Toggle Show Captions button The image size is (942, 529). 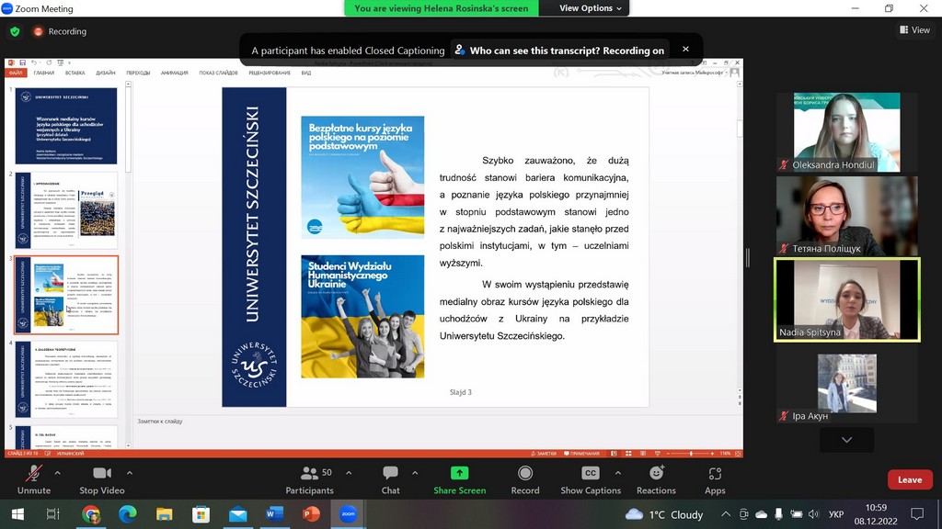pyautogui.click(x=591, y=478)
